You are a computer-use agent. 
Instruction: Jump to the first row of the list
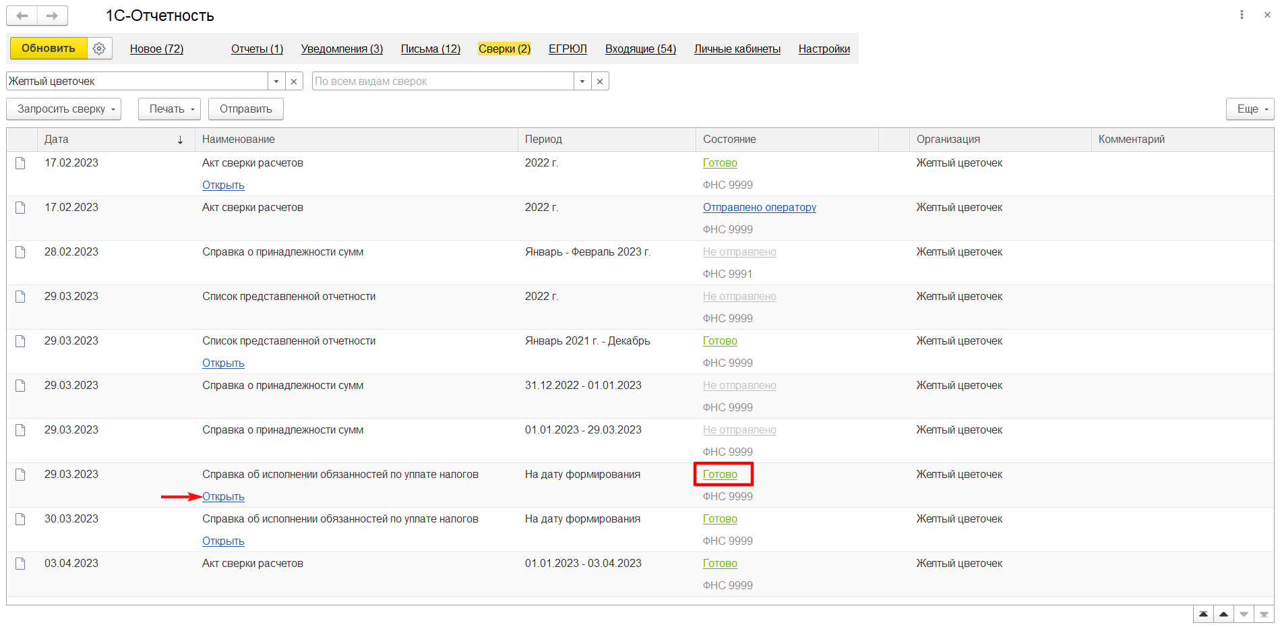tap(1203, 614)
